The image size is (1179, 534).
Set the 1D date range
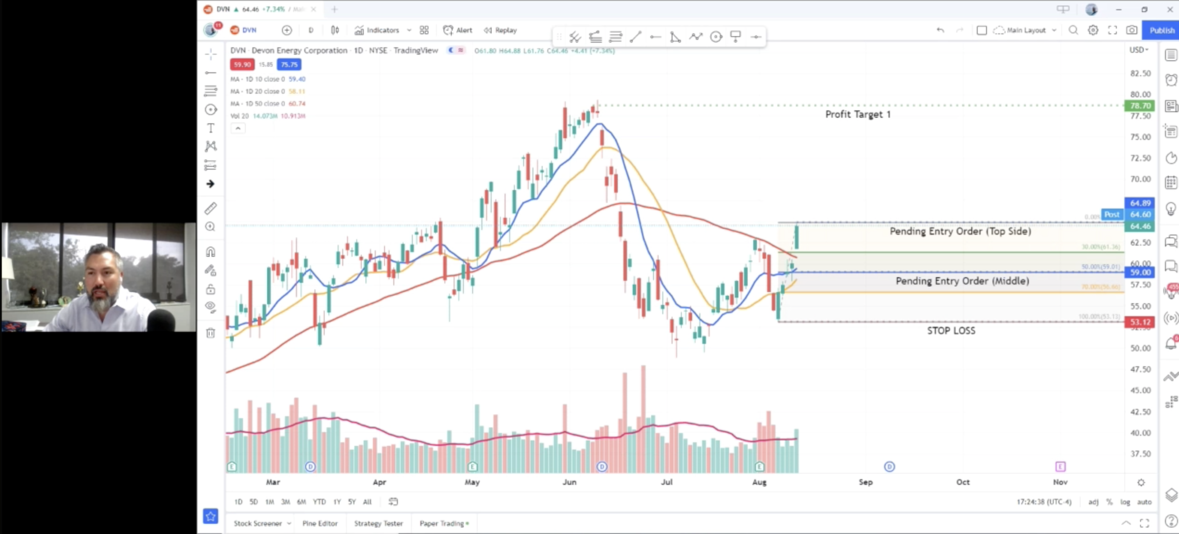coord(238,502)
